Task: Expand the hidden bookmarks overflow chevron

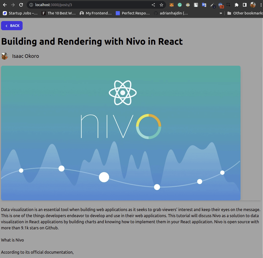Action: point(221,13)
